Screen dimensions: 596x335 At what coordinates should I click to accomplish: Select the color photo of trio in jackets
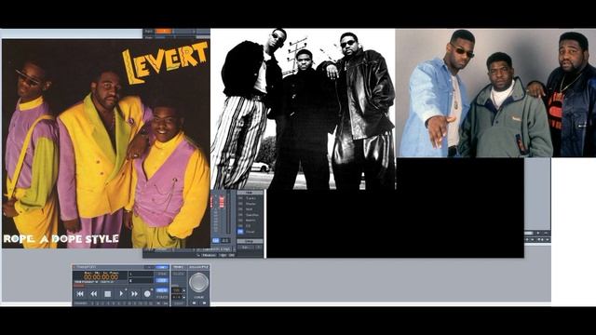point(495,93)
